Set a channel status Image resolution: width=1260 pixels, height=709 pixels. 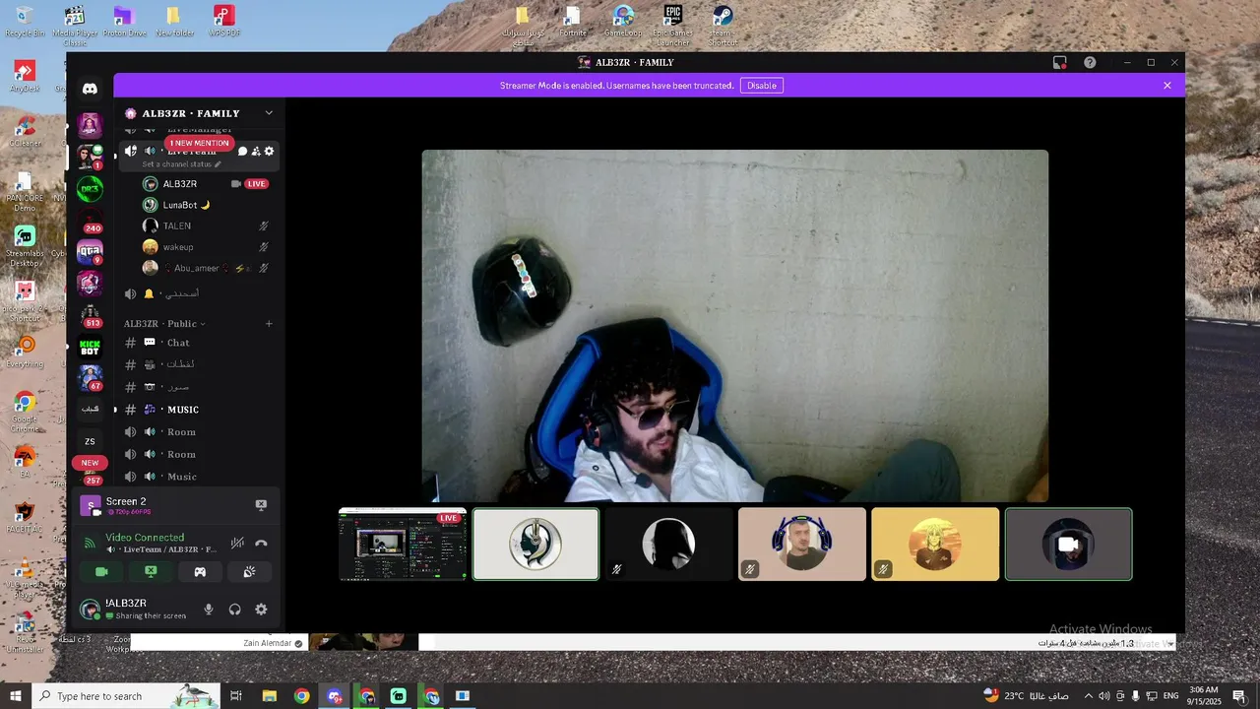point(182,163)
